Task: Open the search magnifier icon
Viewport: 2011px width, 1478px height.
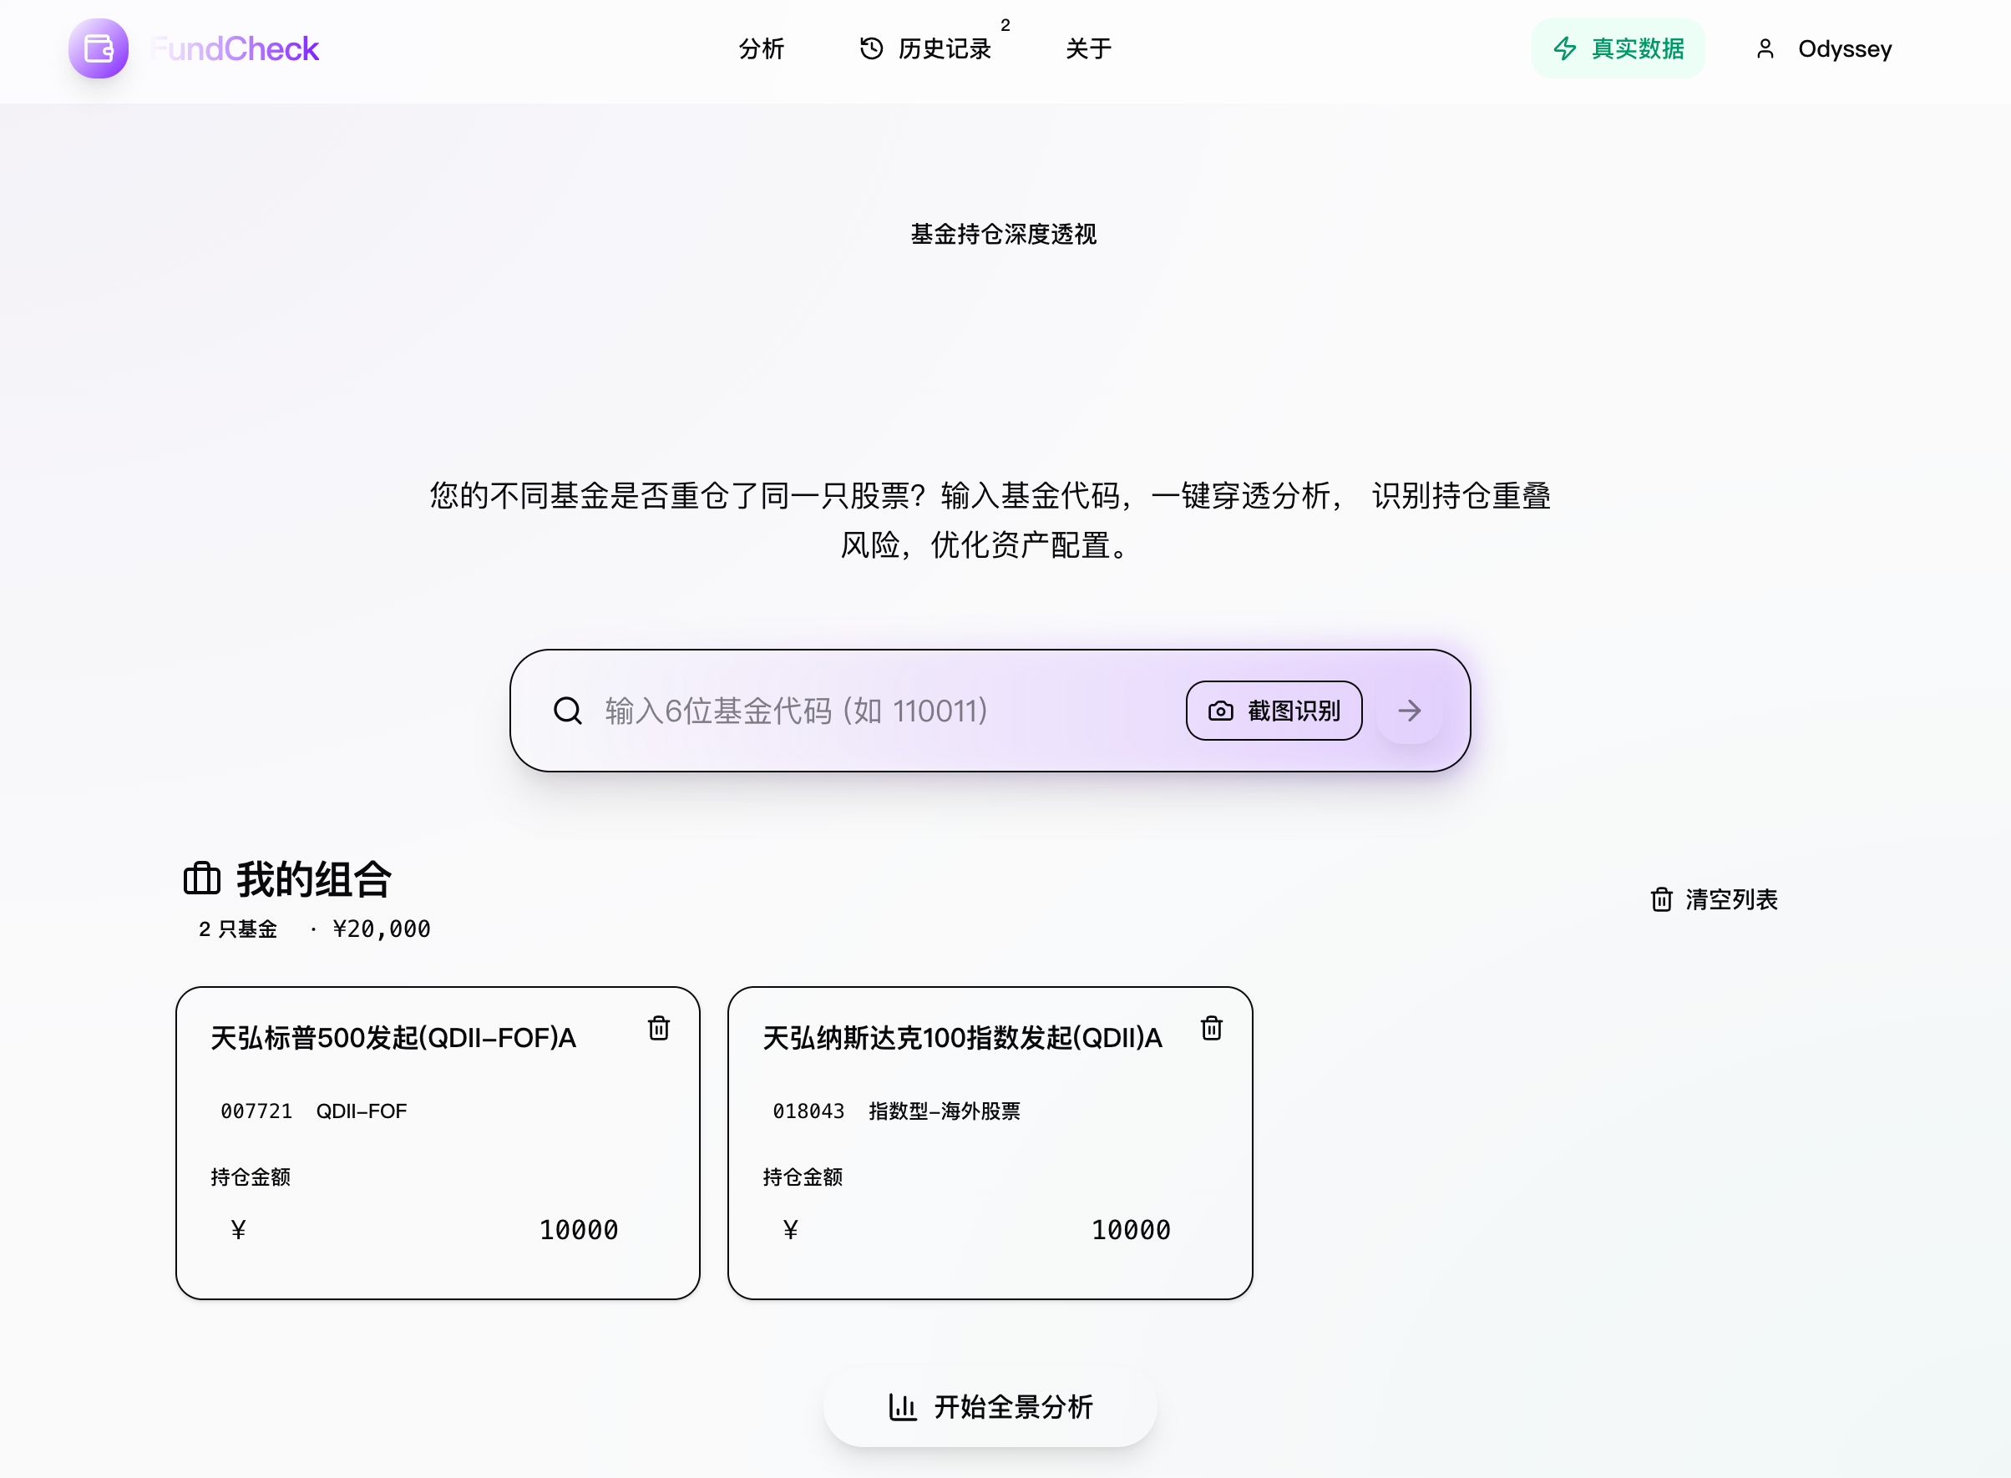Action: (x=567, y=711)
